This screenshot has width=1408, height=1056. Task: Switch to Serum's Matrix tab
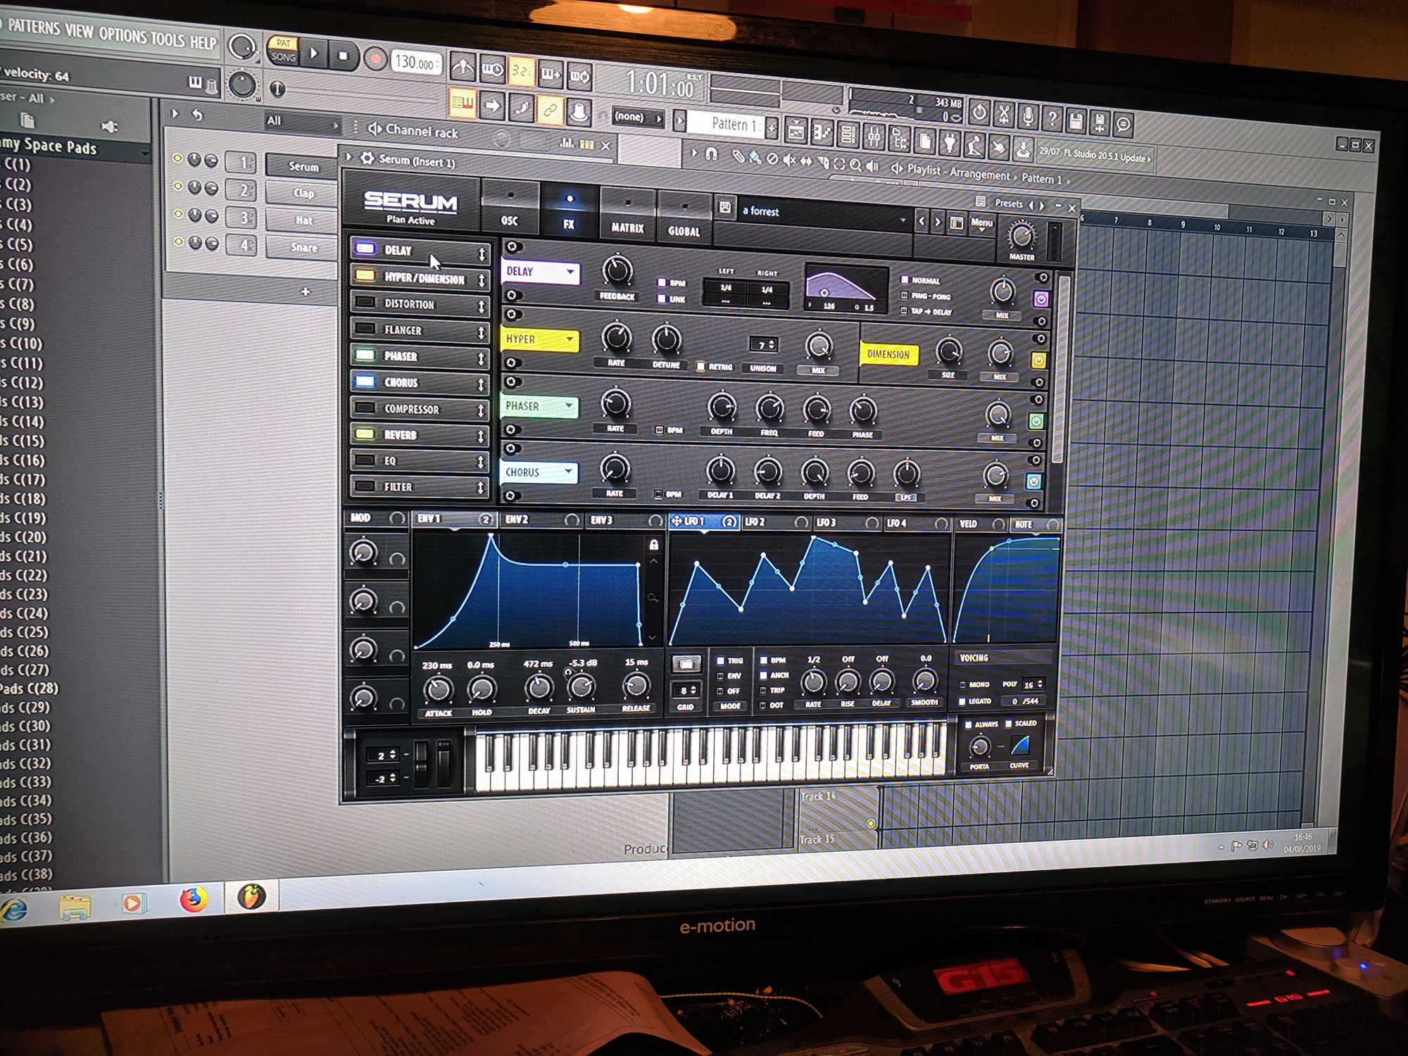pyautogui.click(x=627, y=217)
